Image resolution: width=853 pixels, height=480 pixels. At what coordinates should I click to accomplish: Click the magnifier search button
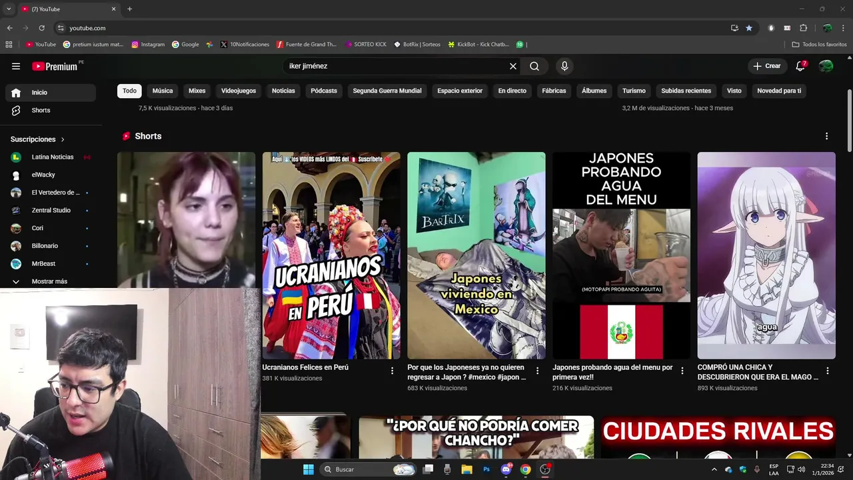(534, 66)
